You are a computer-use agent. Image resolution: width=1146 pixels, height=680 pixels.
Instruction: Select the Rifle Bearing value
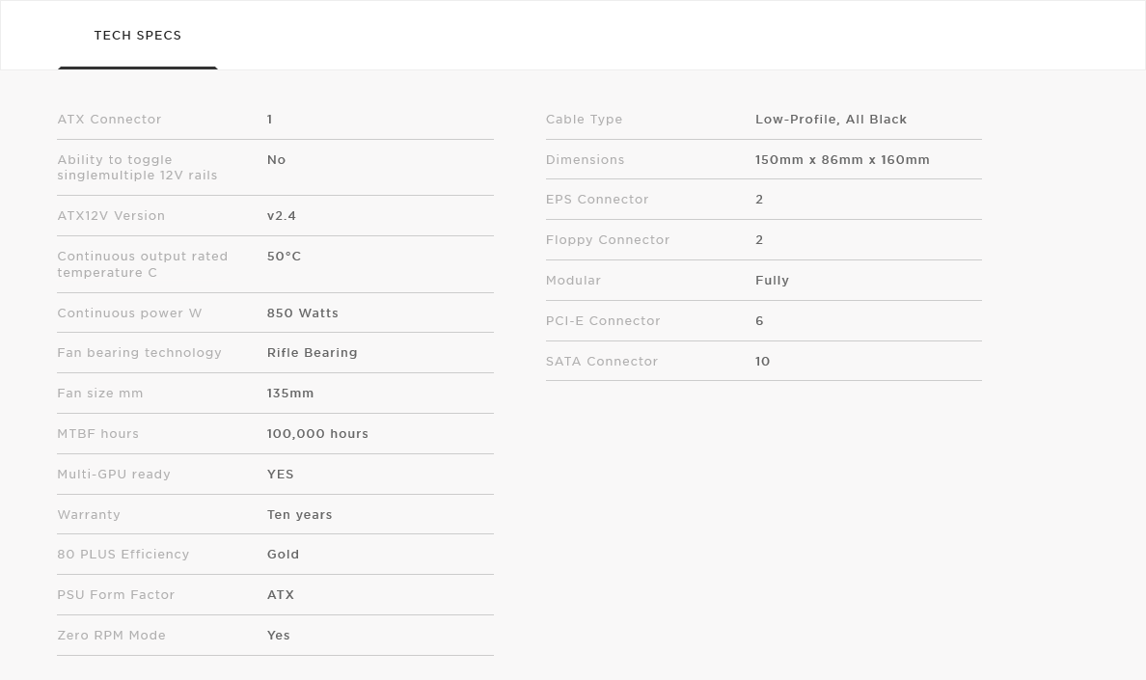pos(313,353)
